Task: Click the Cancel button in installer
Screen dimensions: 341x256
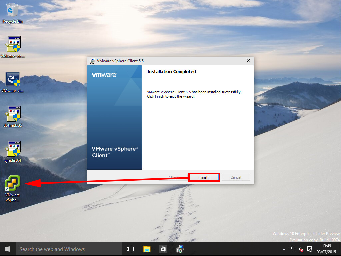Action: click(236, 177)
